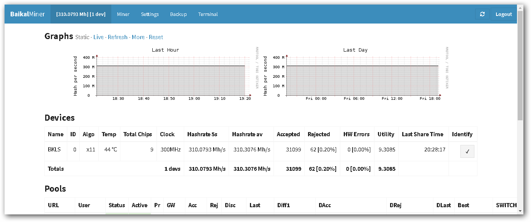Click the Logout button

click(504, 14)
